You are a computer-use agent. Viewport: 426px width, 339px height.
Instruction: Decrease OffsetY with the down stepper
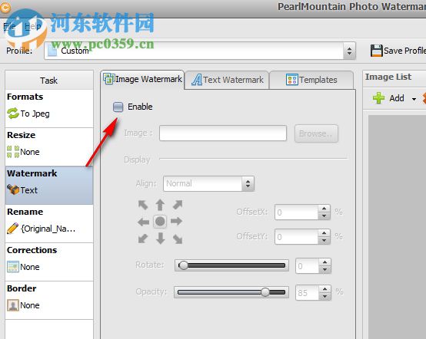[324, 240]
